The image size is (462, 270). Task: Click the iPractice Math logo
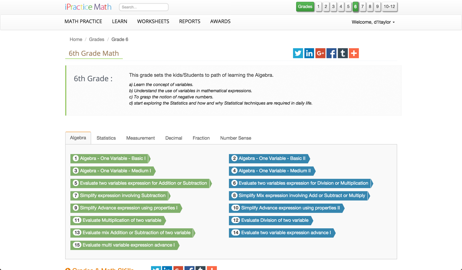click(88, 7)
